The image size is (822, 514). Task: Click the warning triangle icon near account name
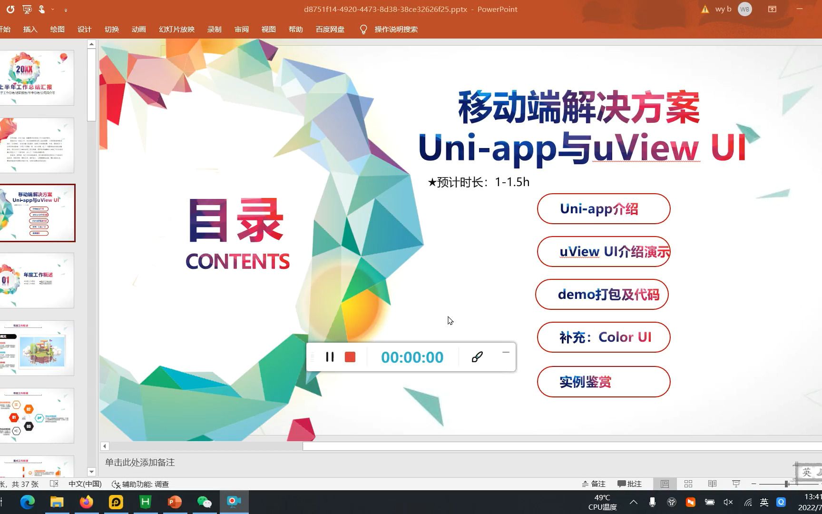pos(705,9)
